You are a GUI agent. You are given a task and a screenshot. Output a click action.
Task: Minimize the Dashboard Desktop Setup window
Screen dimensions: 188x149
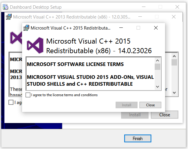pyautogui.click(x=144, y=7)
